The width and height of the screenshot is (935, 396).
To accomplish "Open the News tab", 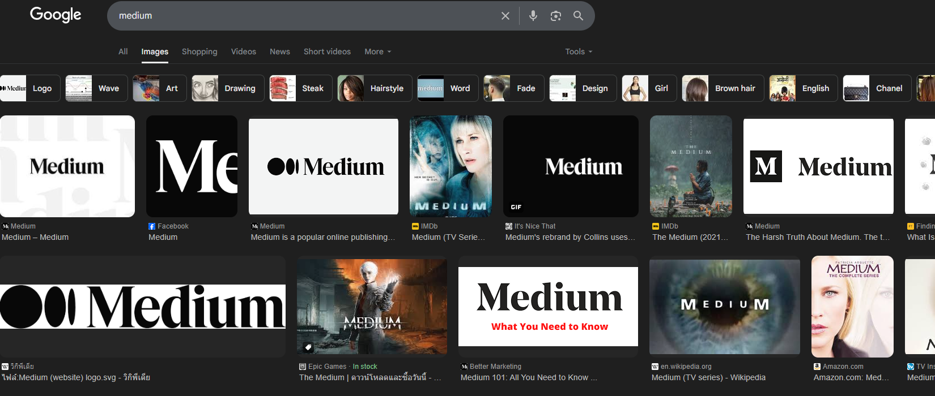I will (280, 51).
